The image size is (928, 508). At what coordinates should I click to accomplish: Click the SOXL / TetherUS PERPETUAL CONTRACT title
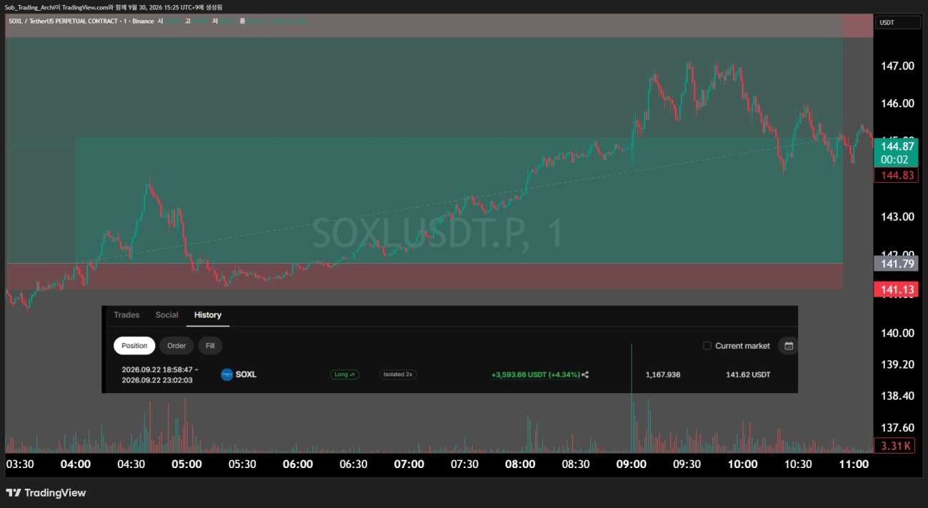(x=68, y=21)
